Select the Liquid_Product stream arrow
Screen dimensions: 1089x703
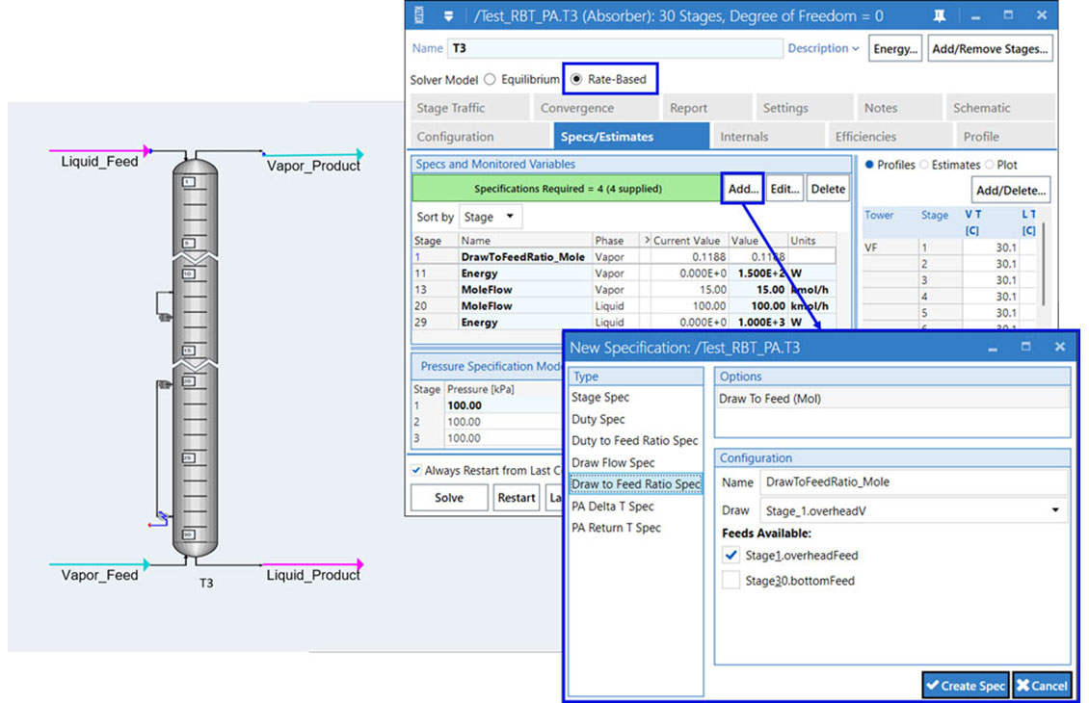click(x=359, y=564)
